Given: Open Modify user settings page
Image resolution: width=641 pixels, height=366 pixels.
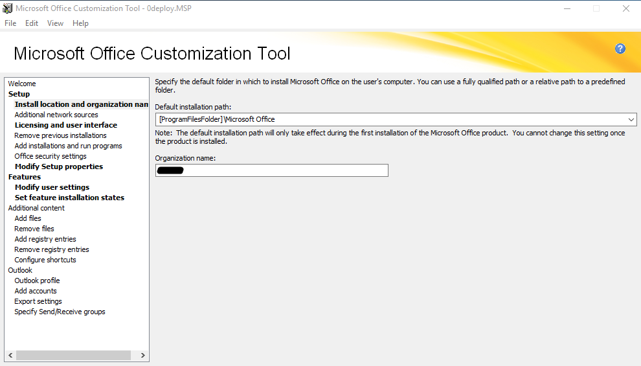Looking at the screenshot, I should [52, 187].
